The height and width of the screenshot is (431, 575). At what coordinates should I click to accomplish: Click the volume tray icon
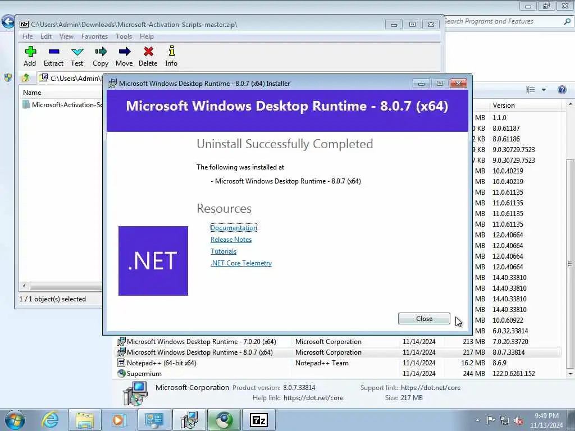518,420
